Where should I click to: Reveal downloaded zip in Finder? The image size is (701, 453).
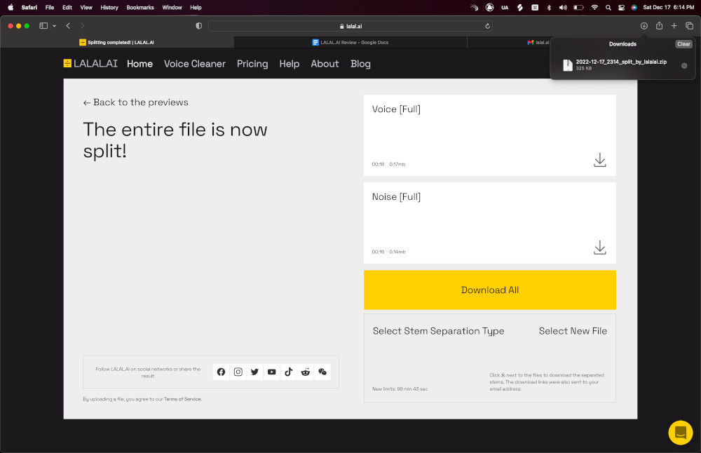tap(684, 66)
